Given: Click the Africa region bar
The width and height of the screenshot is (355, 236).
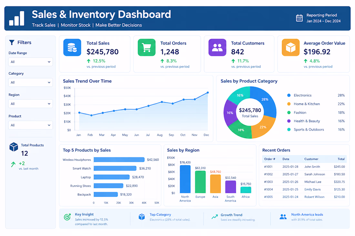Looking at the screenshot, I should click(246, 190).
